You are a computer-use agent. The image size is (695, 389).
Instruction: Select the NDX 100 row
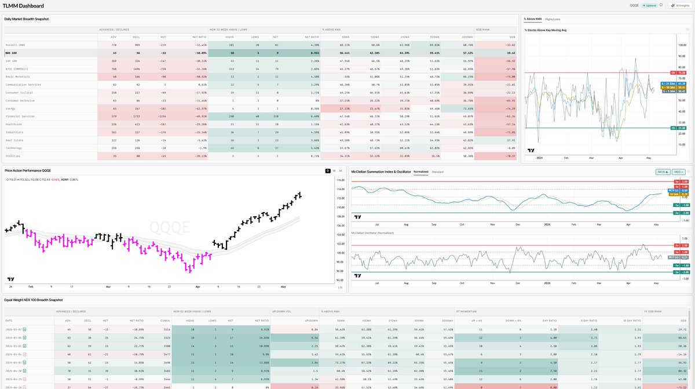coord(260,52)
